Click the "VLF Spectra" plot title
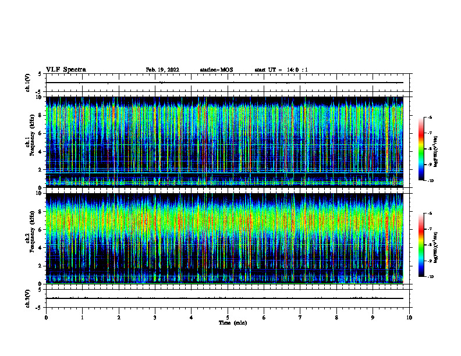The height and width of the screenshot is (356, 461). 66,70
